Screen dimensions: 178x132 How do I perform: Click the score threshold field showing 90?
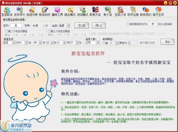153,24
